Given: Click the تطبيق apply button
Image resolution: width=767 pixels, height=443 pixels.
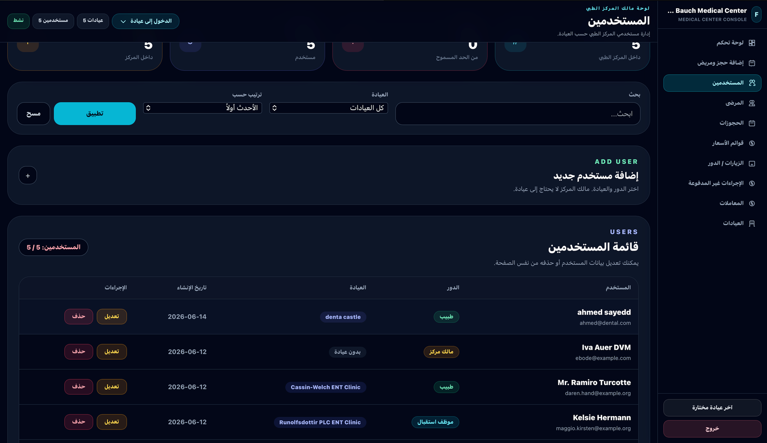Looking at the screenshot, I should coord(95,114).
